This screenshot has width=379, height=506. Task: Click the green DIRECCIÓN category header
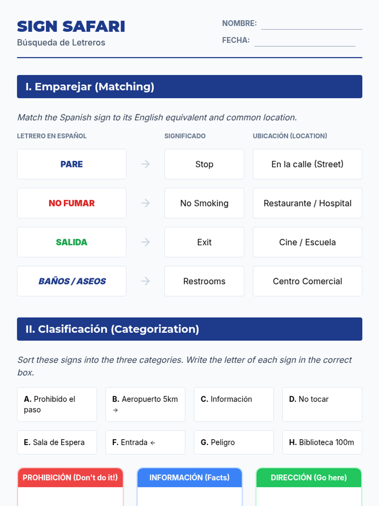click(x=309, y=478)
